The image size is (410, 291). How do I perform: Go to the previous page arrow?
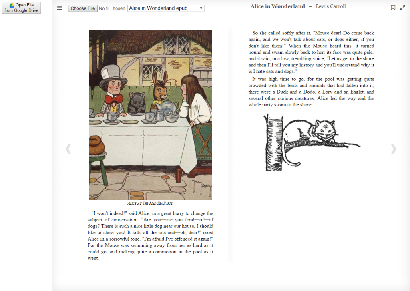68,149
